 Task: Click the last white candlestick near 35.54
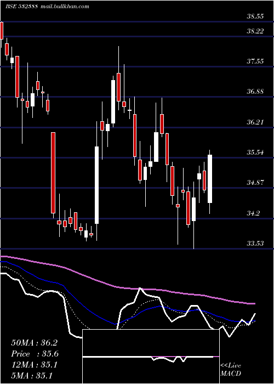click(x=210, y=179)
